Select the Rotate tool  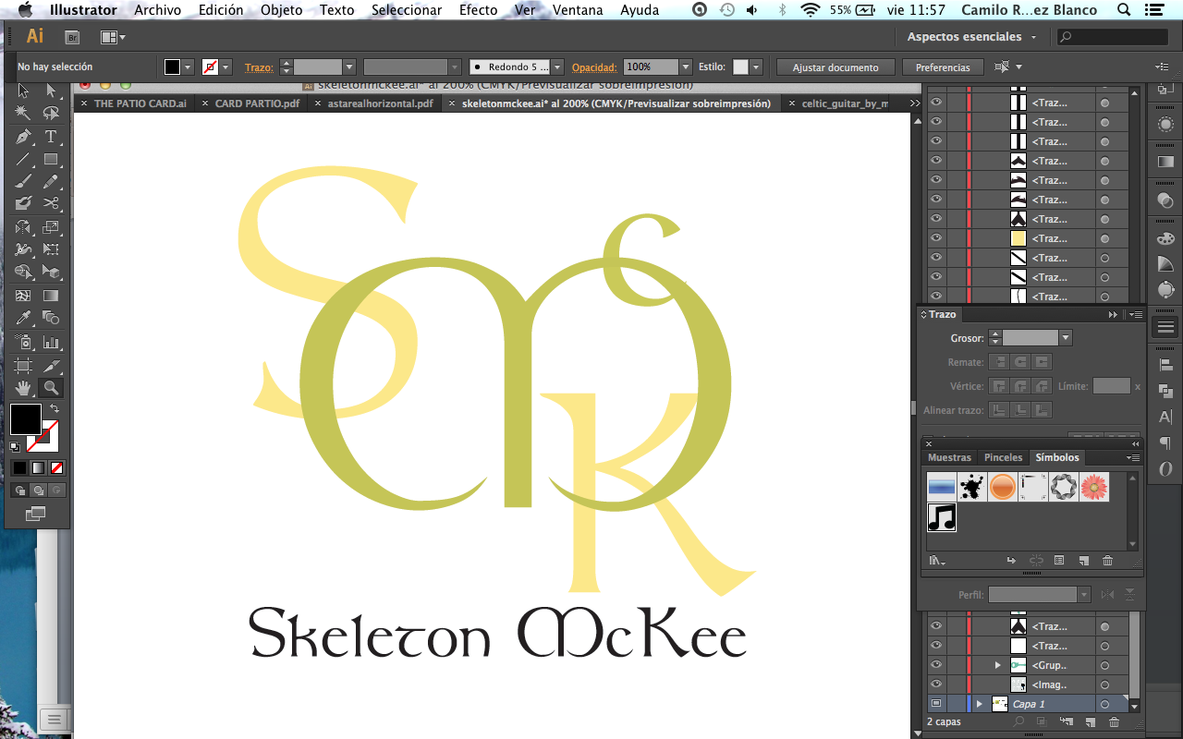22,226
